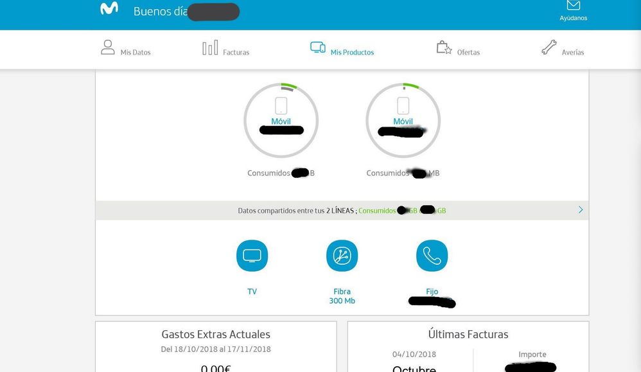Screen dimensions: 641x372
Task: Click the Movistar logo
Action: coord(109,9)
